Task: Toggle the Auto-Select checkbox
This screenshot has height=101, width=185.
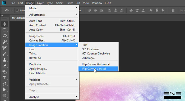Action: pos(17,10)
